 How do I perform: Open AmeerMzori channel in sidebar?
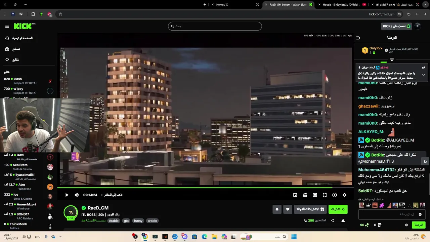28,206
